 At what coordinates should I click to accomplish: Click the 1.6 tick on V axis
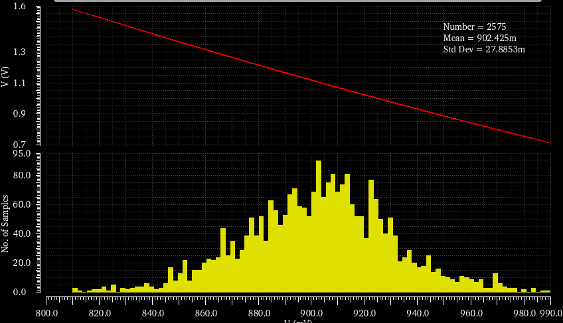click(x=19, y=6)
